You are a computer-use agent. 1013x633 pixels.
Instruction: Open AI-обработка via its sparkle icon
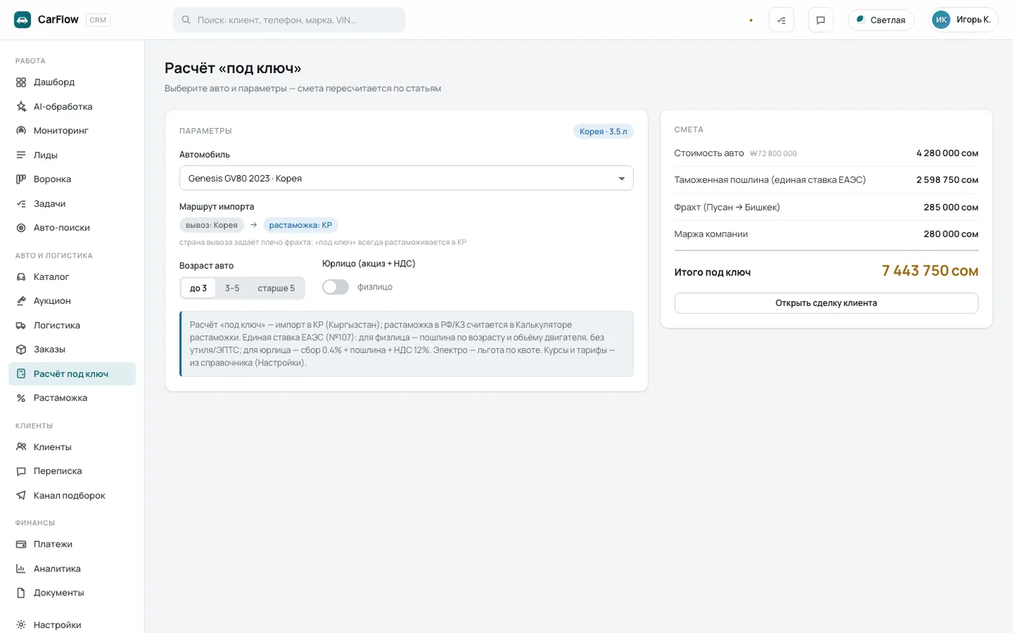pyautogui.click(x=21, y=106)
